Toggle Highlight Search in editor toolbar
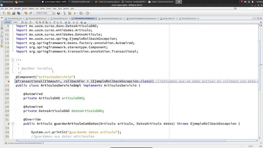 46,22
